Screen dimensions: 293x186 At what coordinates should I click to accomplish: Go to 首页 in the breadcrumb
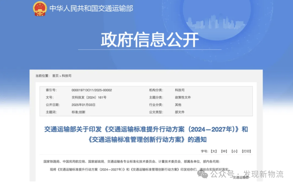(55, 76)
